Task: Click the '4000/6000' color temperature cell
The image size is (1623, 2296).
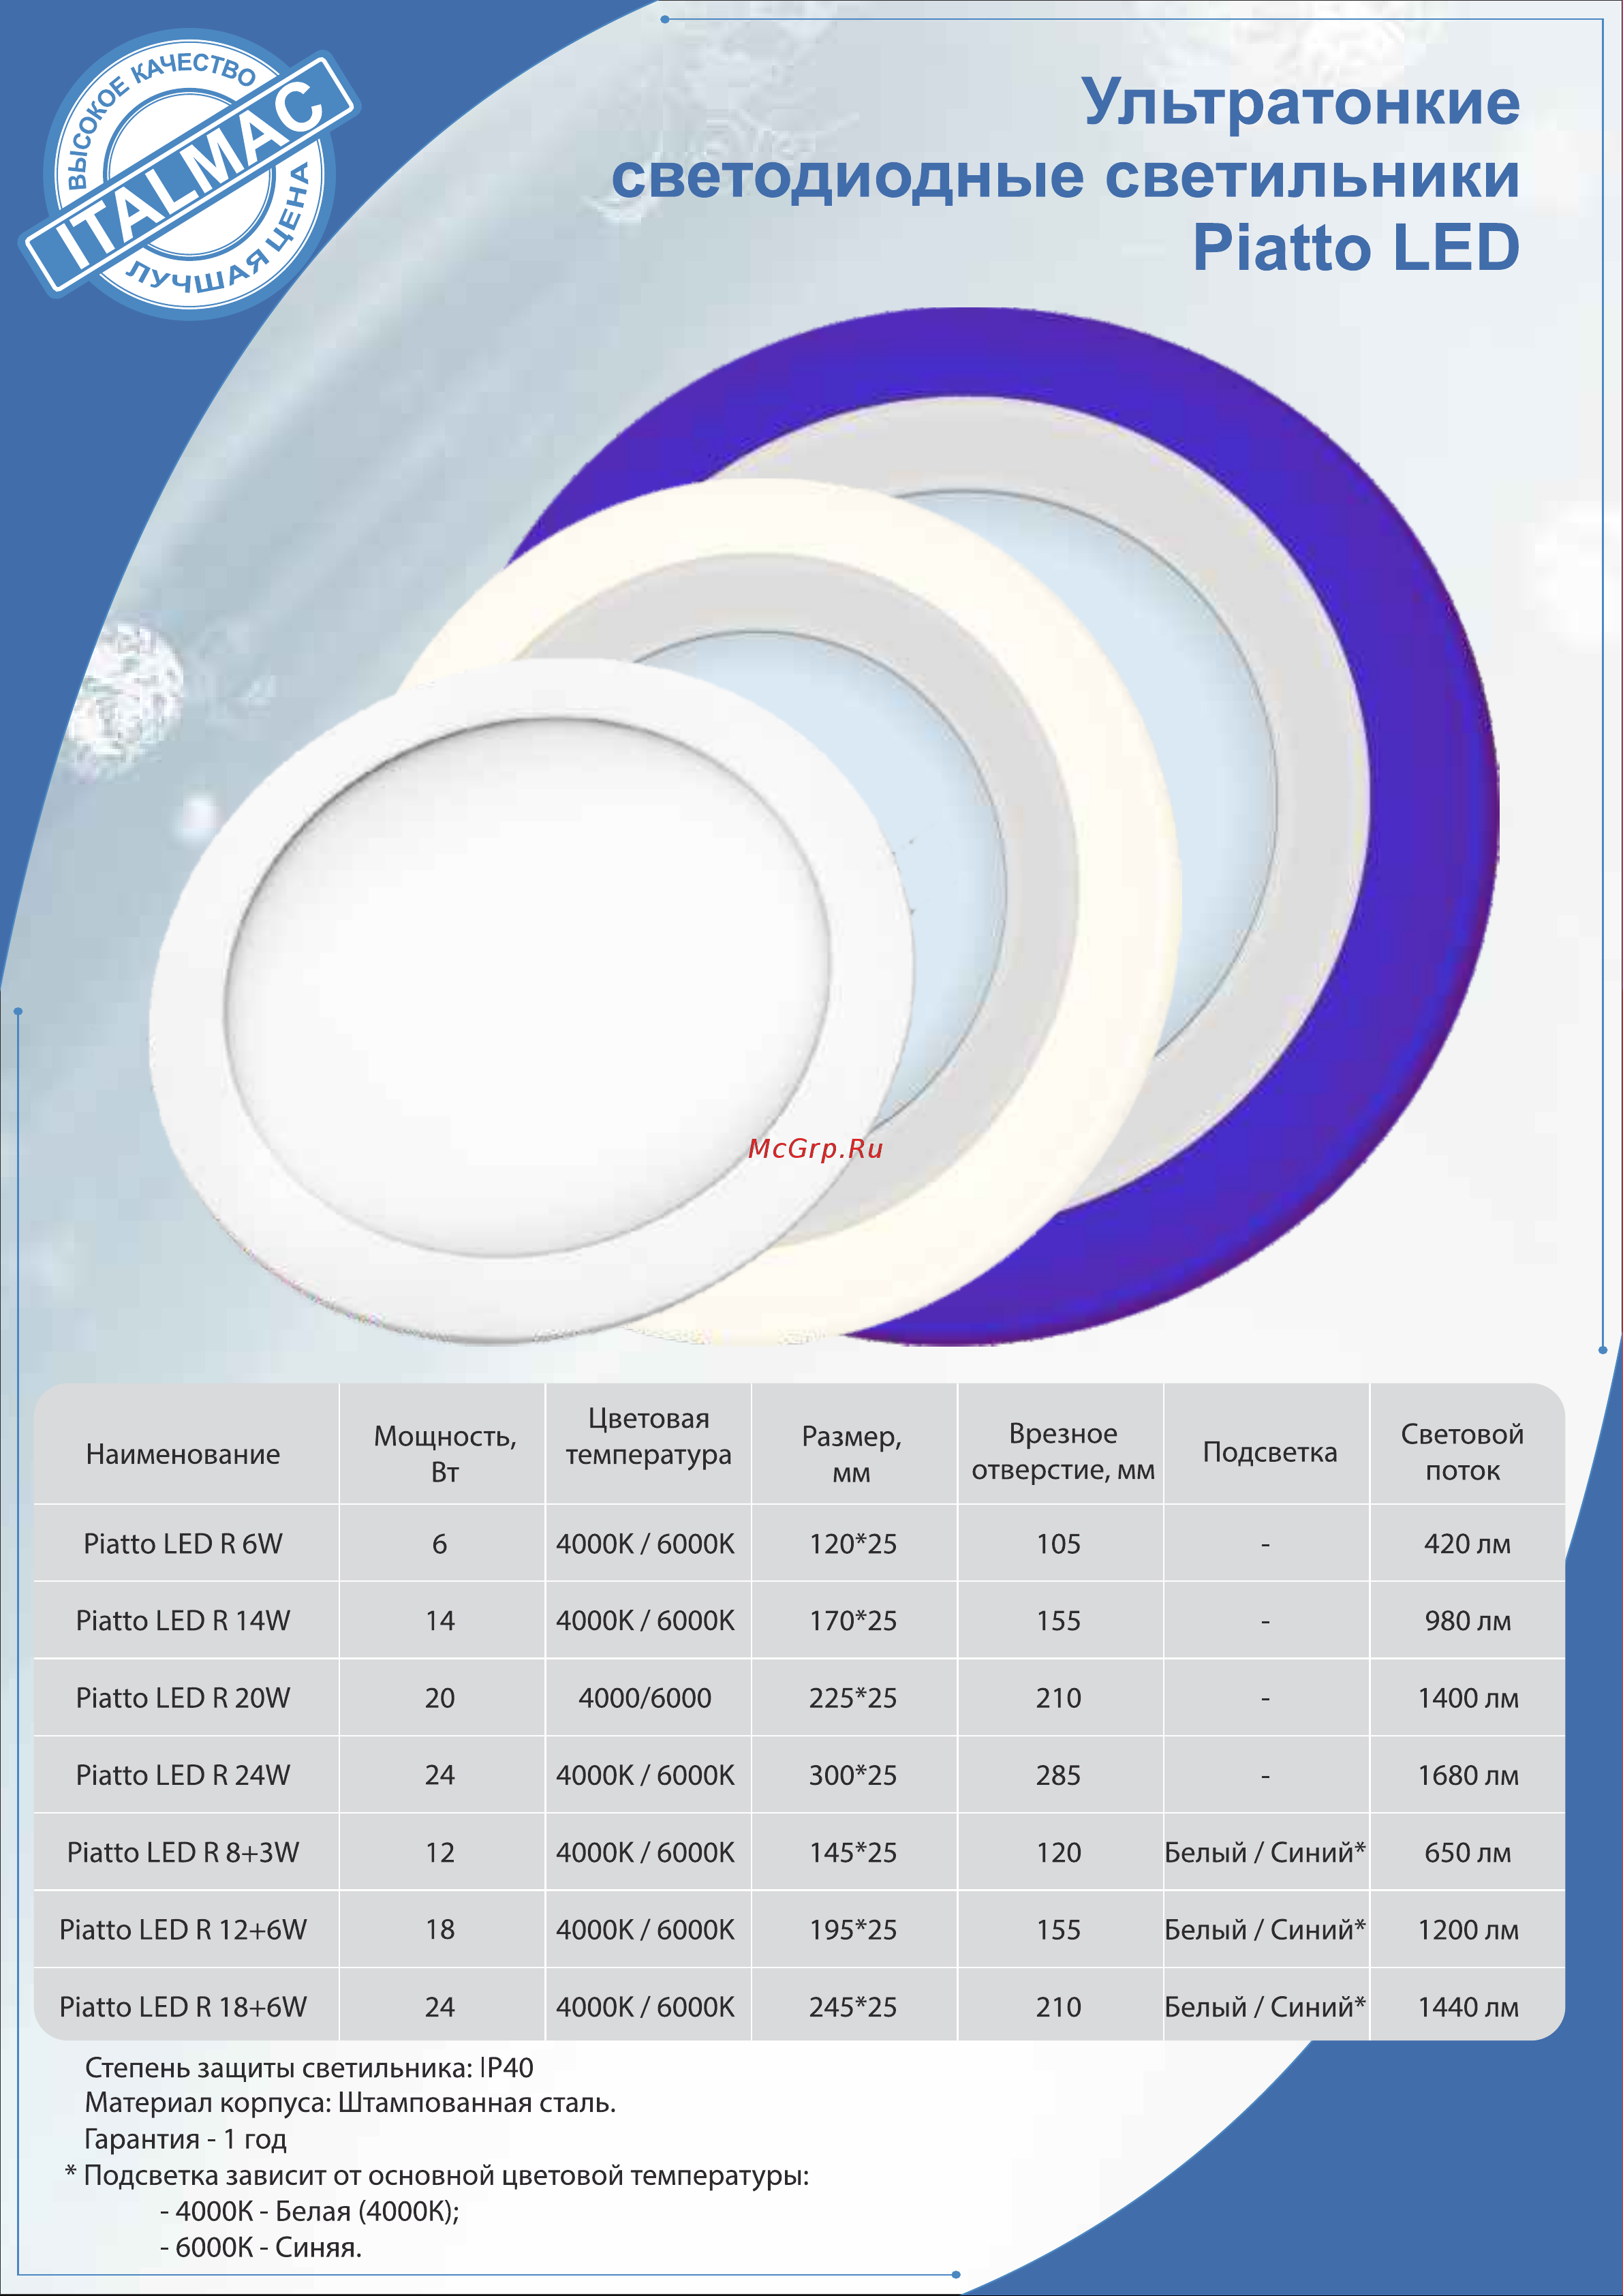Action: [645, 1698]
